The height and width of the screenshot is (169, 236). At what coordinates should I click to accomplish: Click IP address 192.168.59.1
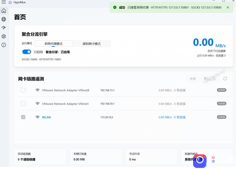click(107, 104)
